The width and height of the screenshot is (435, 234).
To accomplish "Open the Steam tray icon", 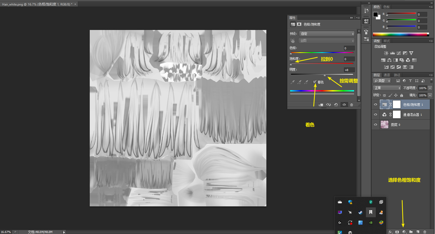I will coord(360,212).
